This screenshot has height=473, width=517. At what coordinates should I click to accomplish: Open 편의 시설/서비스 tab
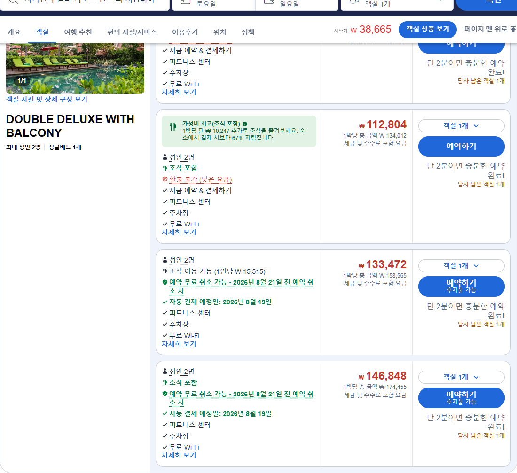tap(132, 32)
